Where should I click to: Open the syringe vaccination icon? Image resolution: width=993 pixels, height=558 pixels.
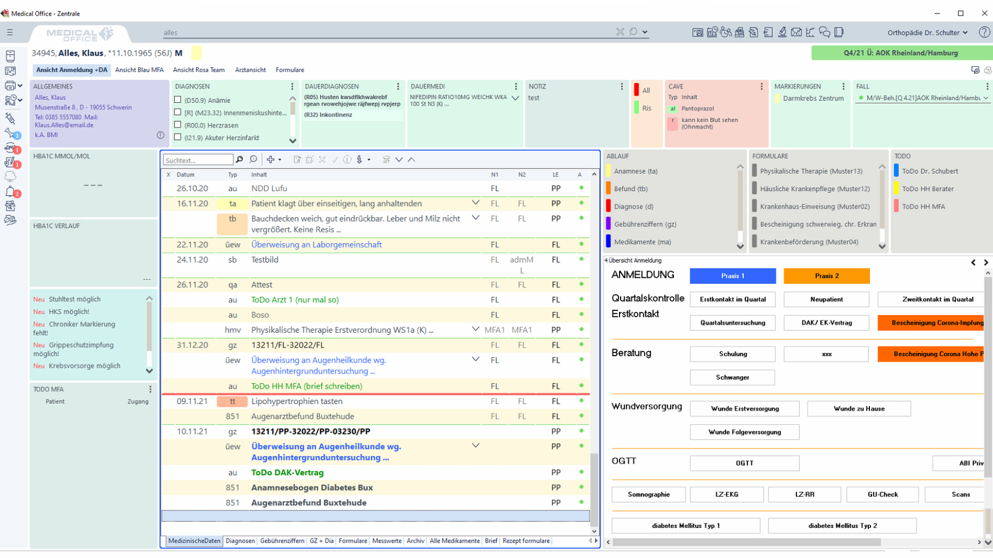pos(10,118)
